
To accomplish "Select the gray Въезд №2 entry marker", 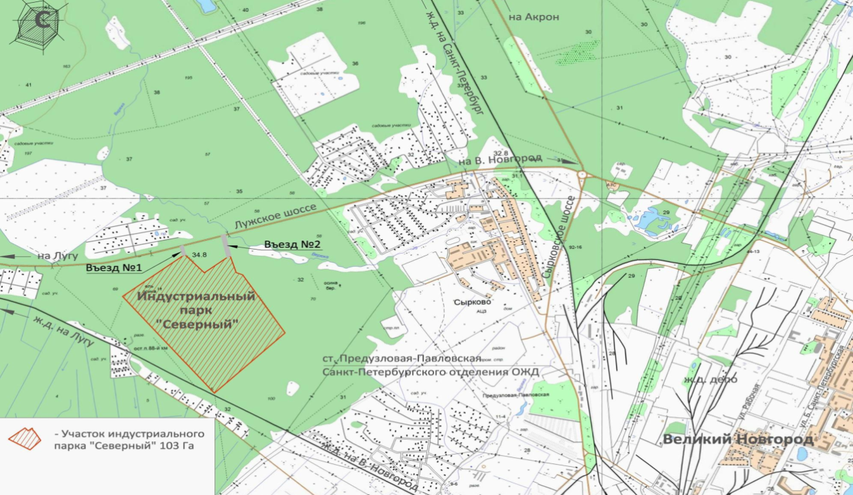I will click(x=226, y=245).
